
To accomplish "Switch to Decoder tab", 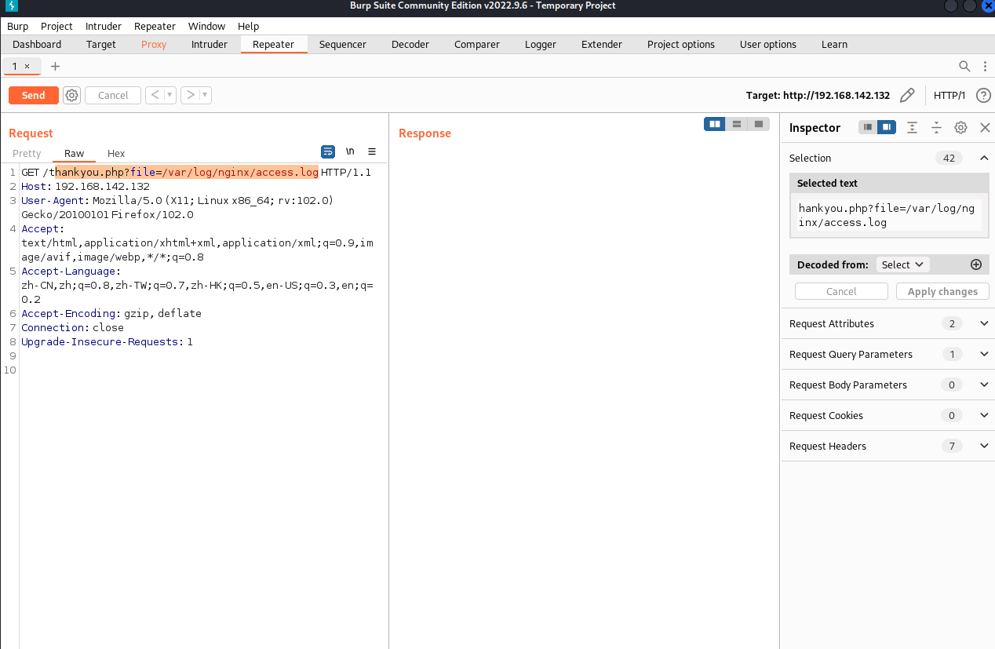I will 410,44.
